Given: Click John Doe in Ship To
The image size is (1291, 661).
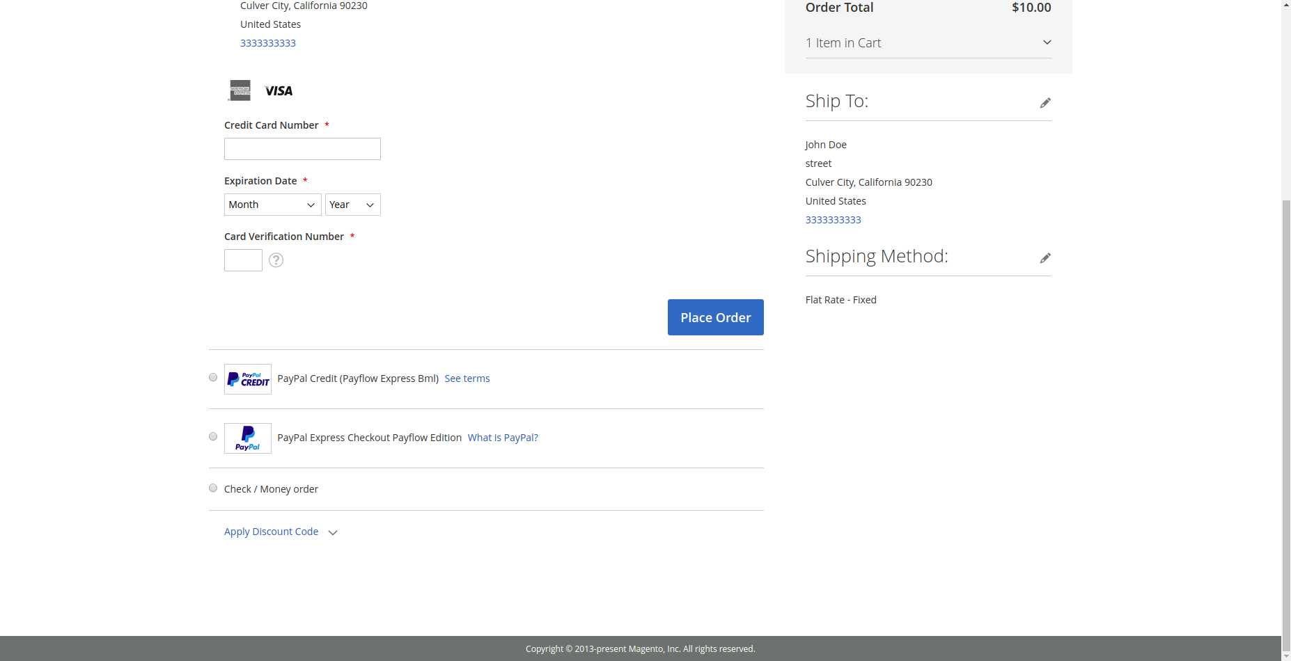Looking at the screenshot, I should (x=826, y=145).
